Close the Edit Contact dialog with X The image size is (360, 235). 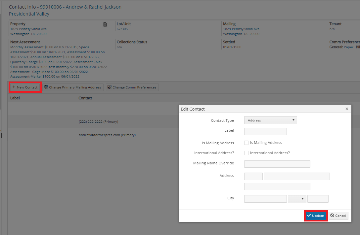pos(347,109)
